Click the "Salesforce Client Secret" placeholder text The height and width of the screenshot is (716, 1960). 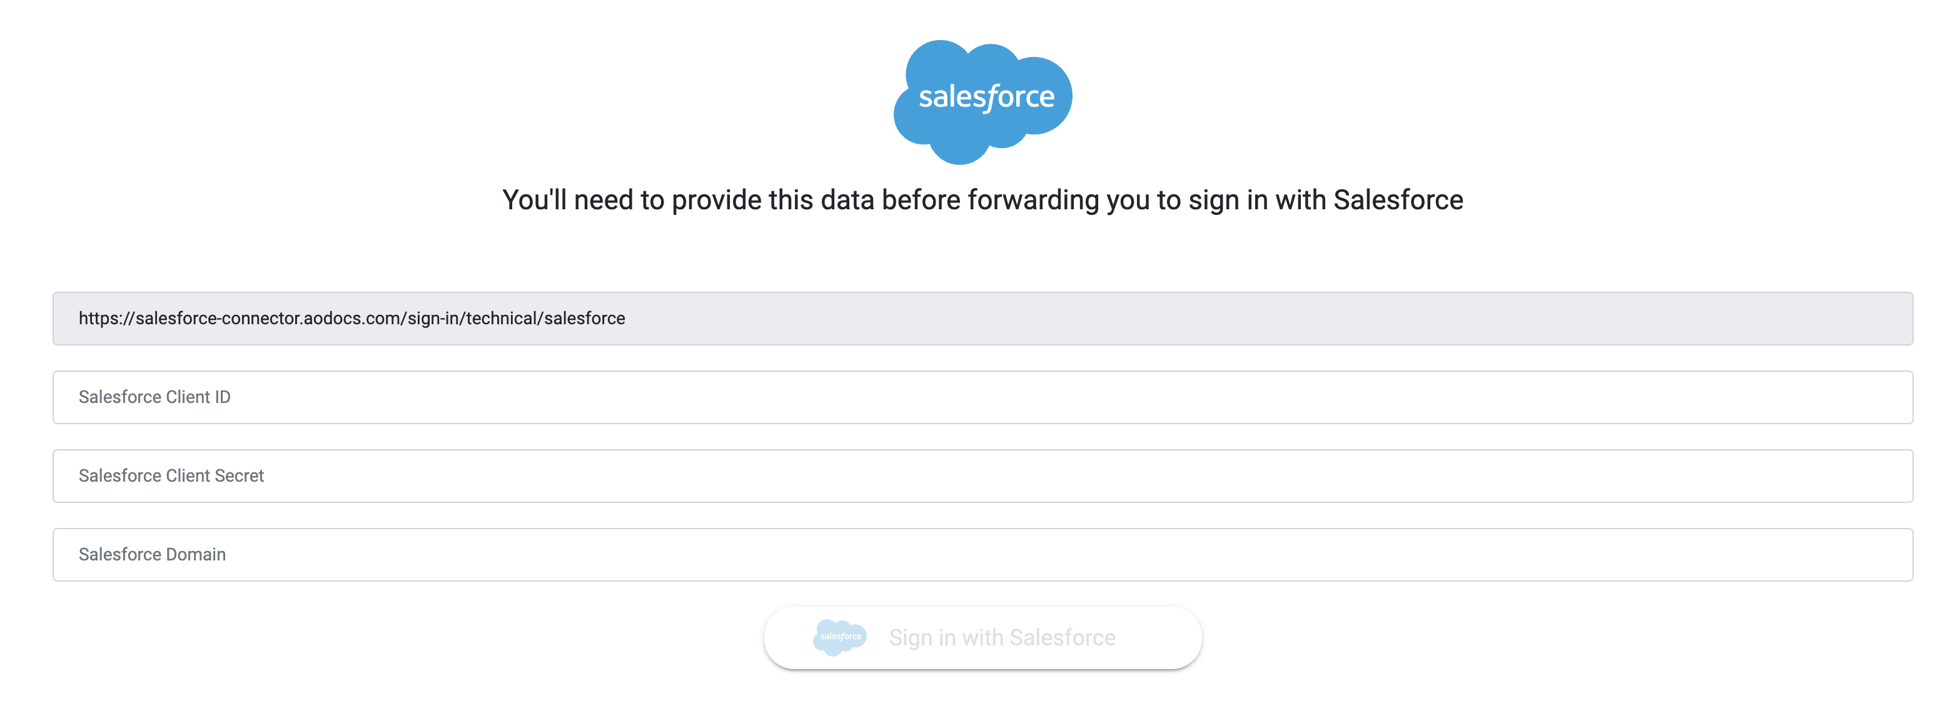point(171,476)
